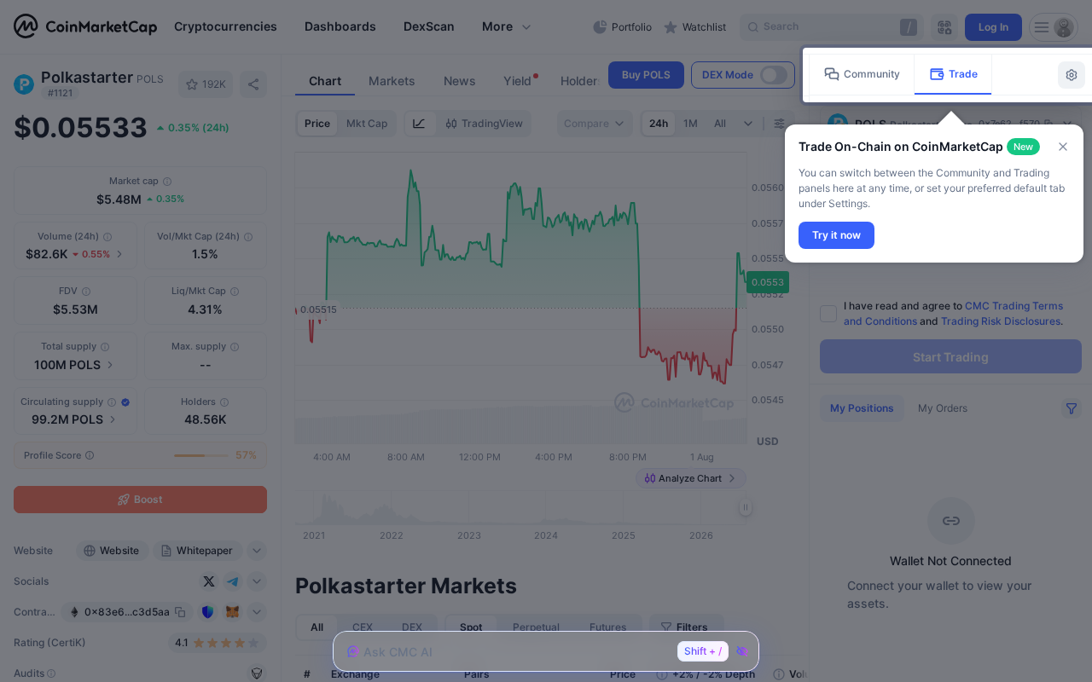
Task: Expand Circulating supply 99.2M POLS arrow
Action: pos(113,419)
